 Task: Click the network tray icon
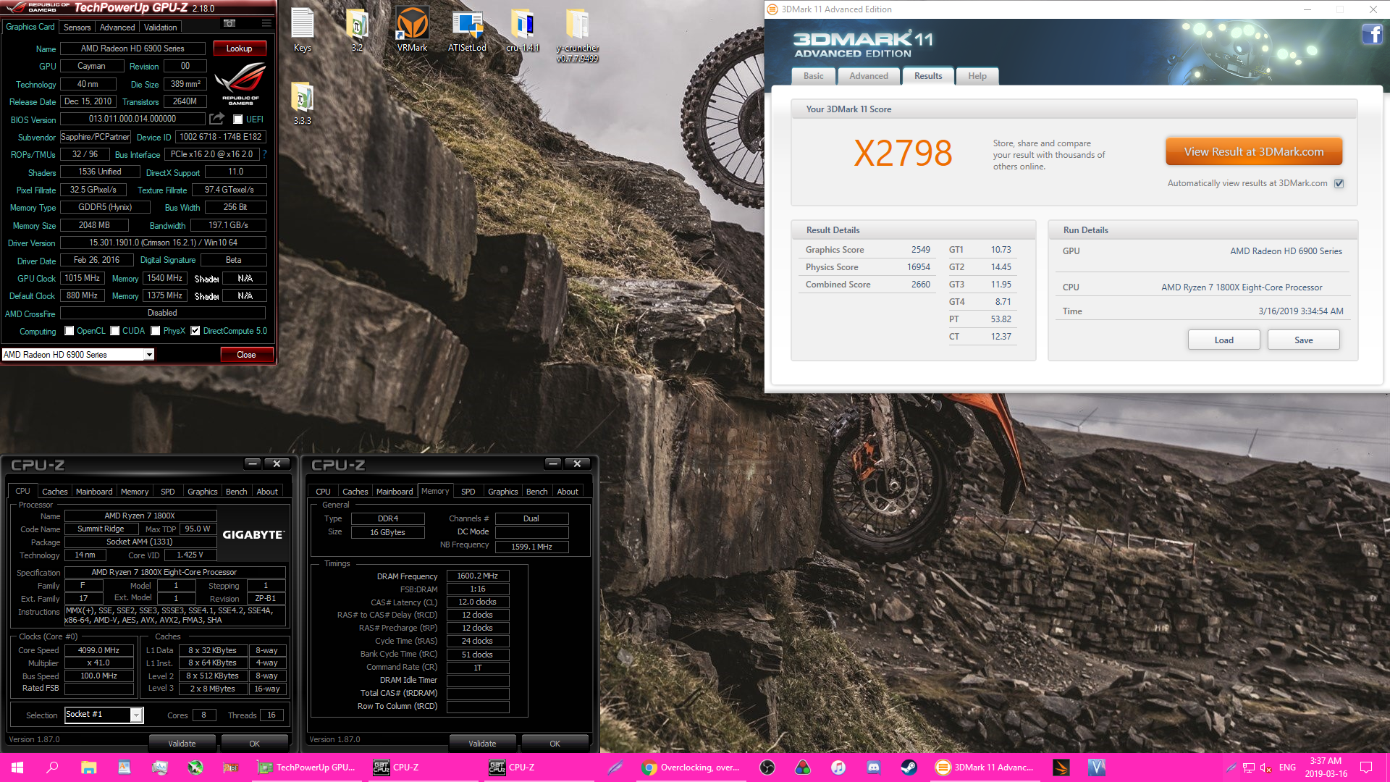point(1249,768)
